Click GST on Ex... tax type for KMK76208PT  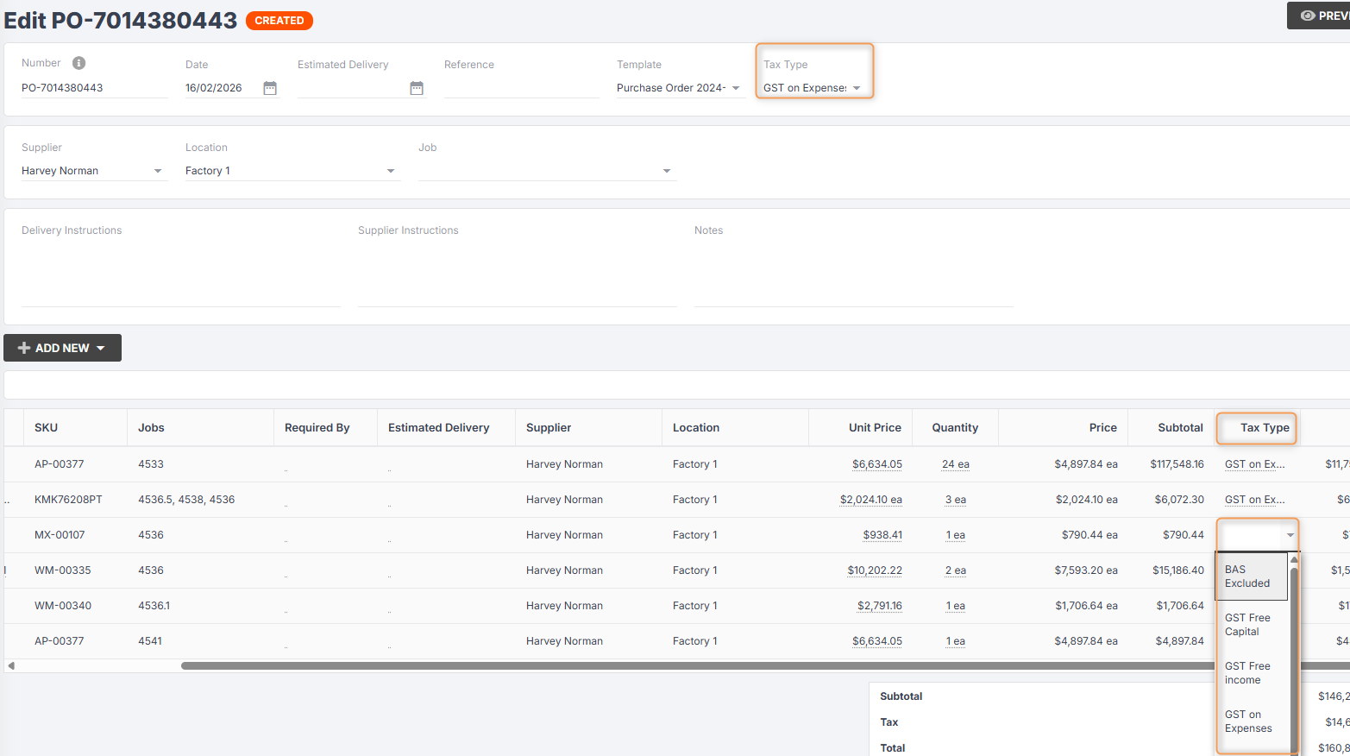pos(1255,500)
